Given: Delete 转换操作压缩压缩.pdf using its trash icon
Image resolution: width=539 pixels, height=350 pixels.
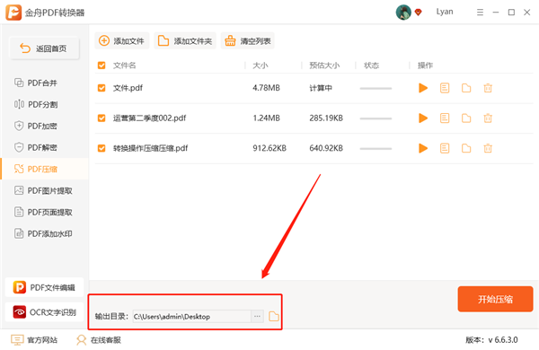Looking at the screenshot, I should tap(488, 148).
